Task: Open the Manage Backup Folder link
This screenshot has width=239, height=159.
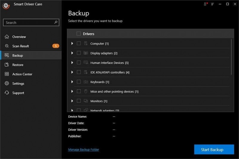Action: pos(83,149)
